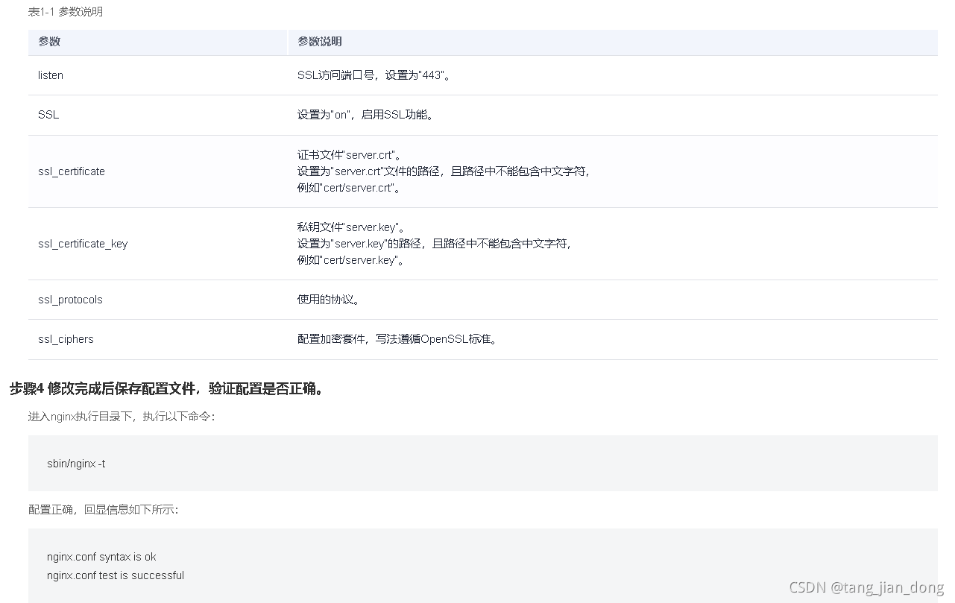
Task: Click the 例如 cert/server.crt example line
Action: pos(350,188)
